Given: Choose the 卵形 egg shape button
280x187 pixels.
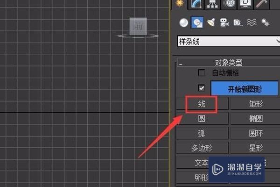Looking at the screenshot, I should pos(202,177).
